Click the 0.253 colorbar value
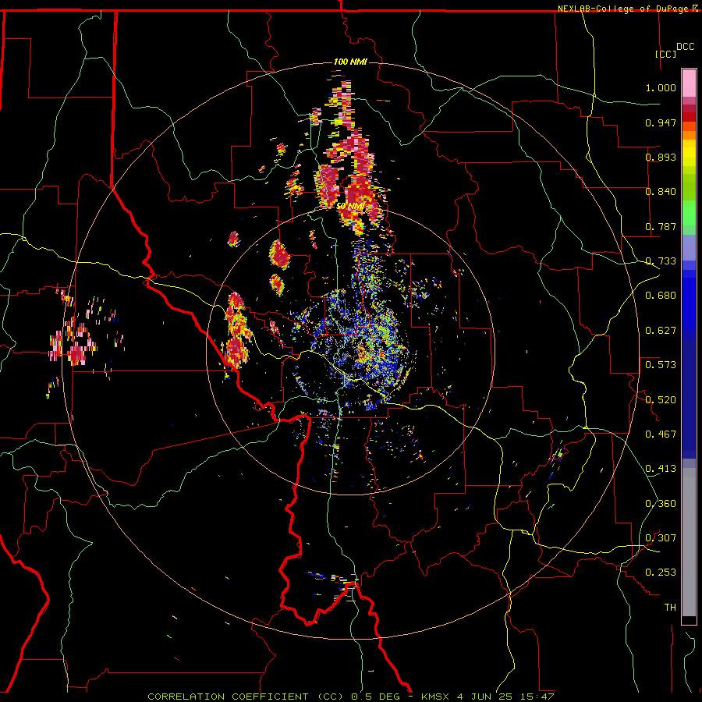The image size is (702, 702). pyautogui.click(x=661, y=573)
